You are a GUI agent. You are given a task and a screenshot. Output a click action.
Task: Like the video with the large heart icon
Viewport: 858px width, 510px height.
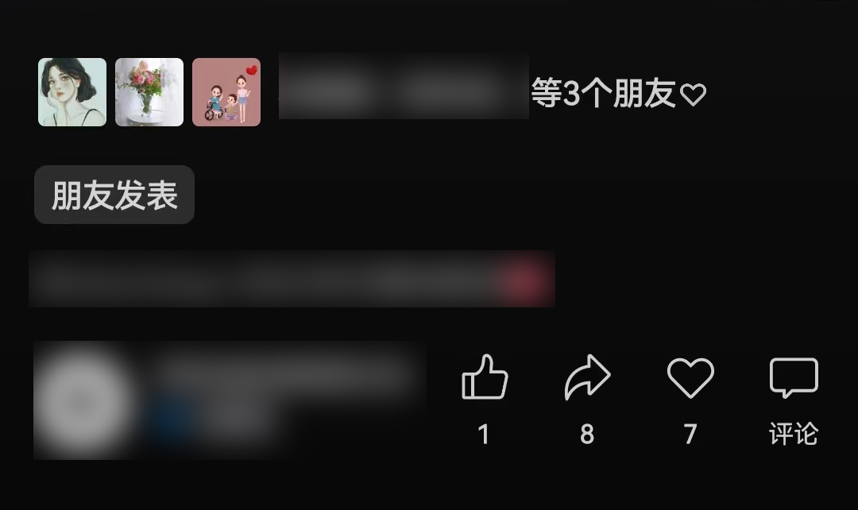[x=690, y=377]
